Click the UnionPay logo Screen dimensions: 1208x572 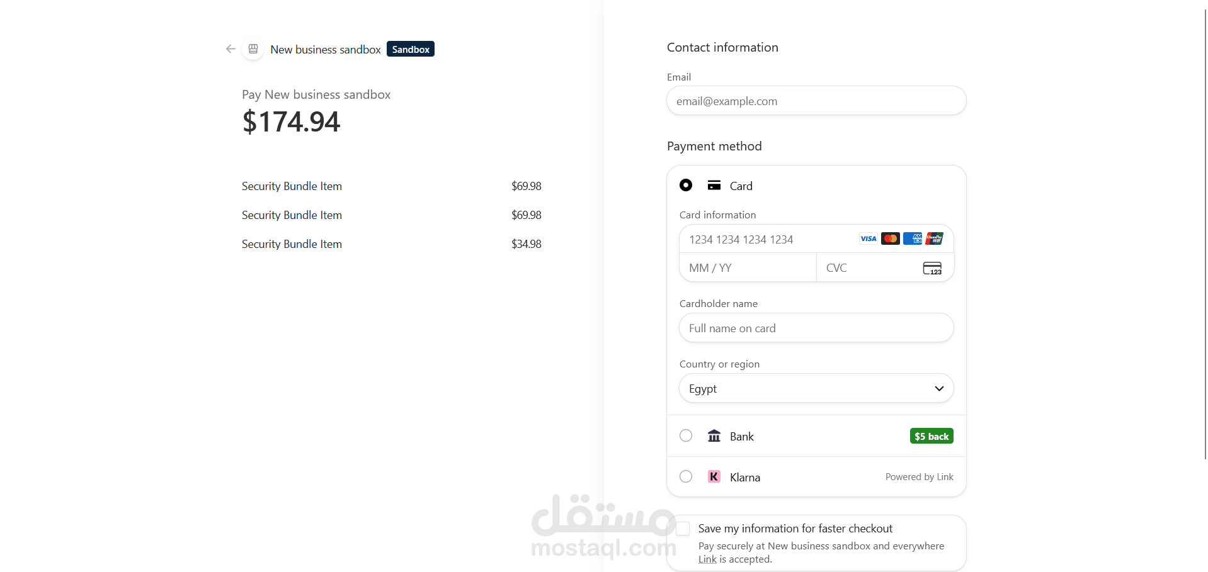point(935,238)
